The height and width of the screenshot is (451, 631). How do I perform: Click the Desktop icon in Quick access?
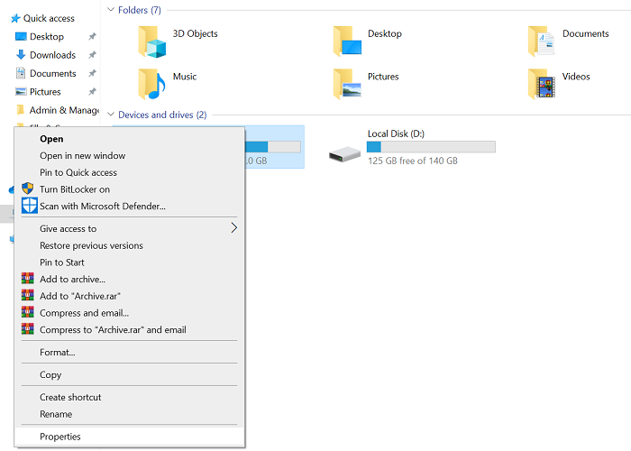[x=21, y=37]
